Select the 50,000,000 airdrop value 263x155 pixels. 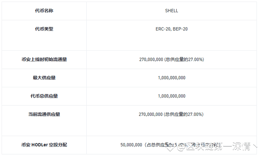click(x=131, y=145)
